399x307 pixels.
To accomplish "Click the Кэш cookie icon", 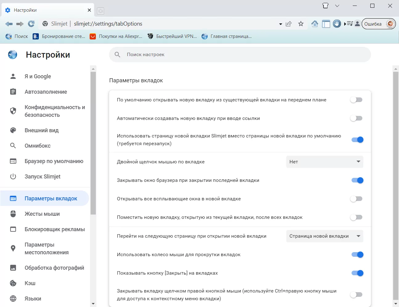I will 13,283.
